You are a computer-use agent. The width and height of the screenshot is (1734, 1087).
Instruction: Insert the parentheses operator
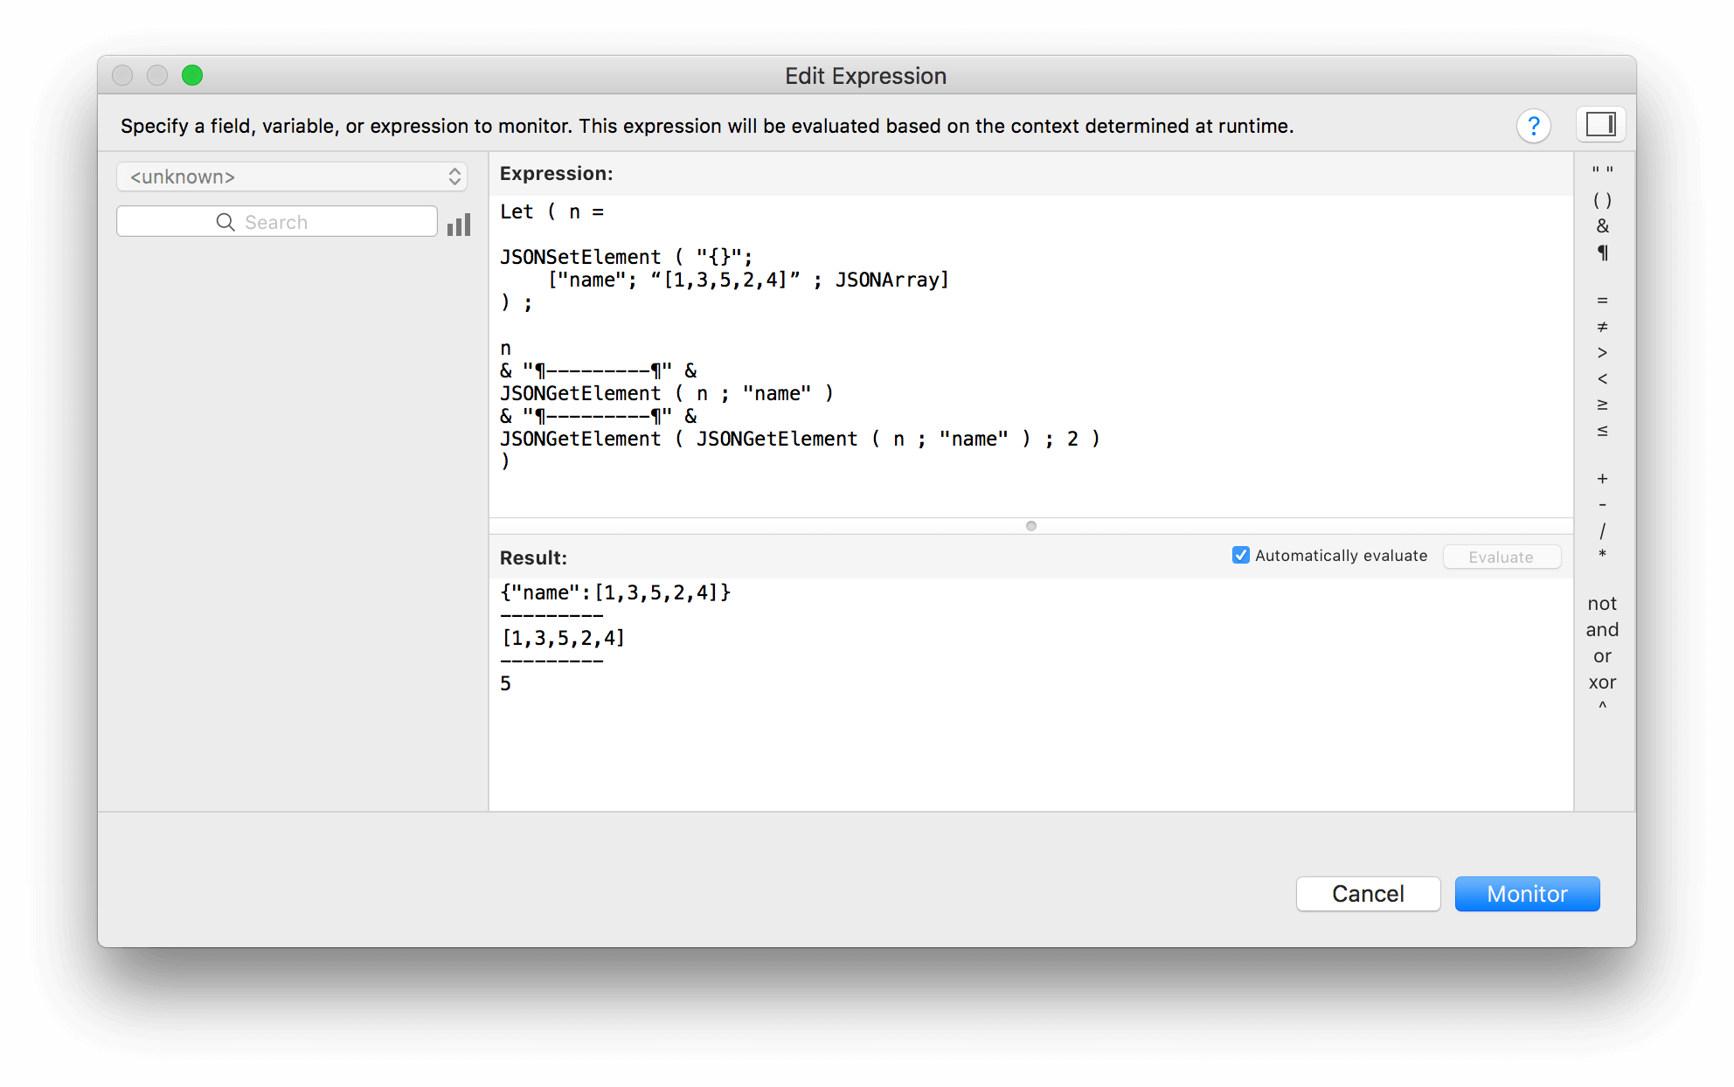pyautogui.click(x=1602, y=199)
